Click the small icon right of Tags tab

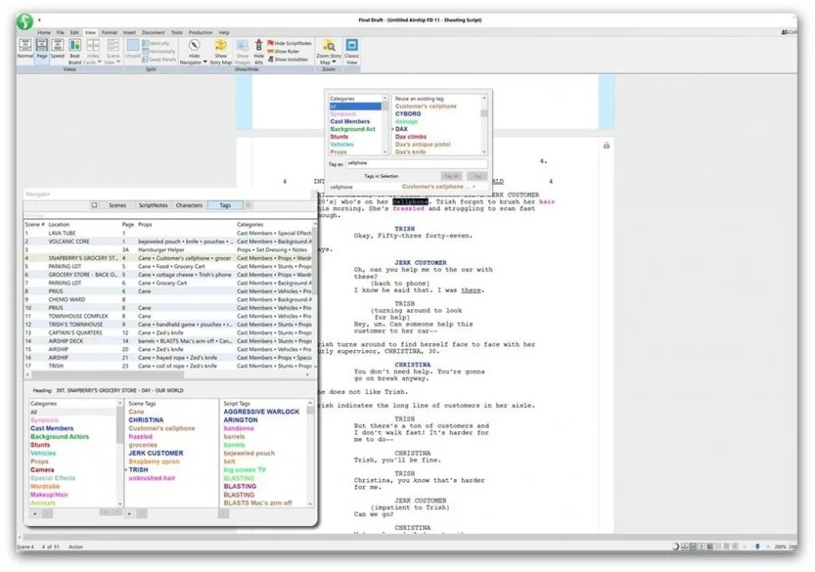pos(248,205)
